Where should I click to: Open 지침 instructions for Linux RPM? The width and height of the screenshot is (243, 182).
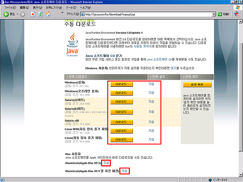click(151, 130)
